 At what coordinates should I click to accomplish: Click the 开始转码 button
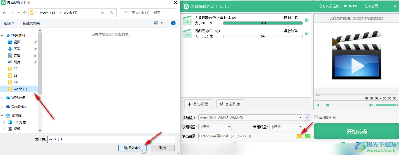coord(357,131)
